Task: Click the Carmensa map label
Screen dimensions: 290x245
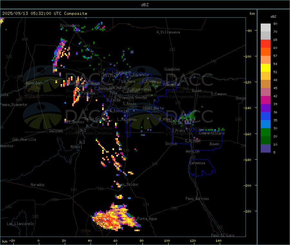Action: [197, 163]
